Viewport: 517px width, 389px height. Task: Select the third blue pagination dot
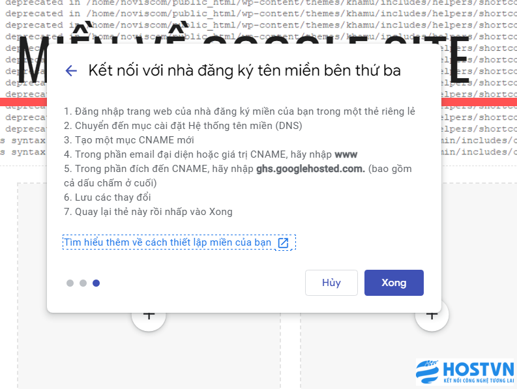point(96,283)
